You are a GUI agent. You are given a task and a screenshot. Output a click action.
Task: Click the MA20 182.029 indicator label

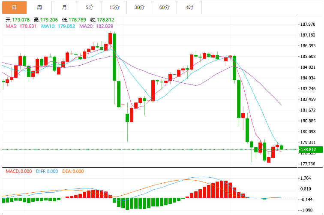[96, 26]
